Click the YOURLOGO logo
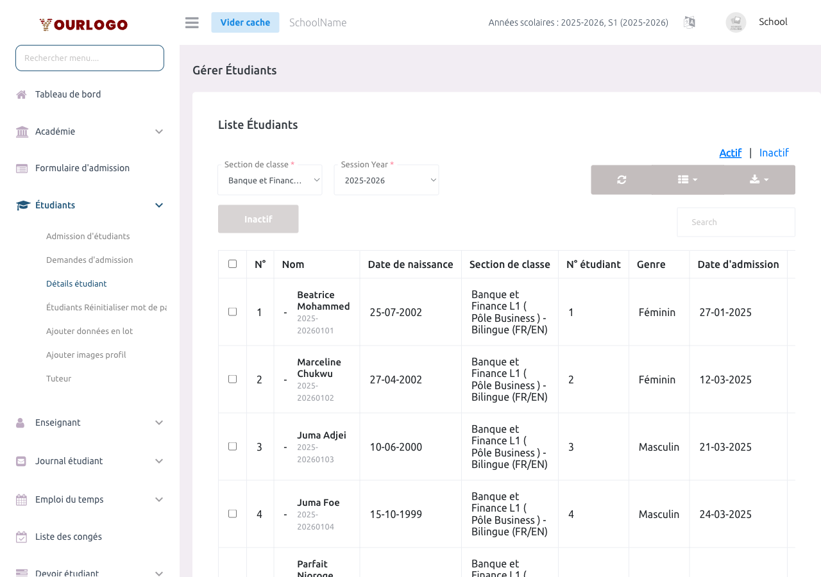 [x=83, y=24]
